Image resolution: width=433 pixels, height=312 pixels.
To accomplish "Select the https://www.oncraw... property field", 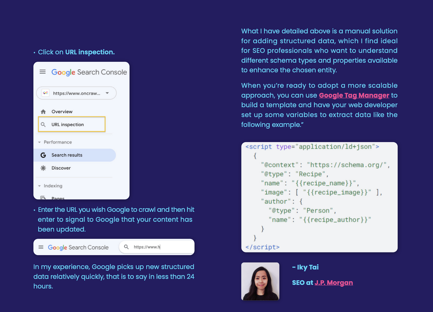I will tap(76, 93).
